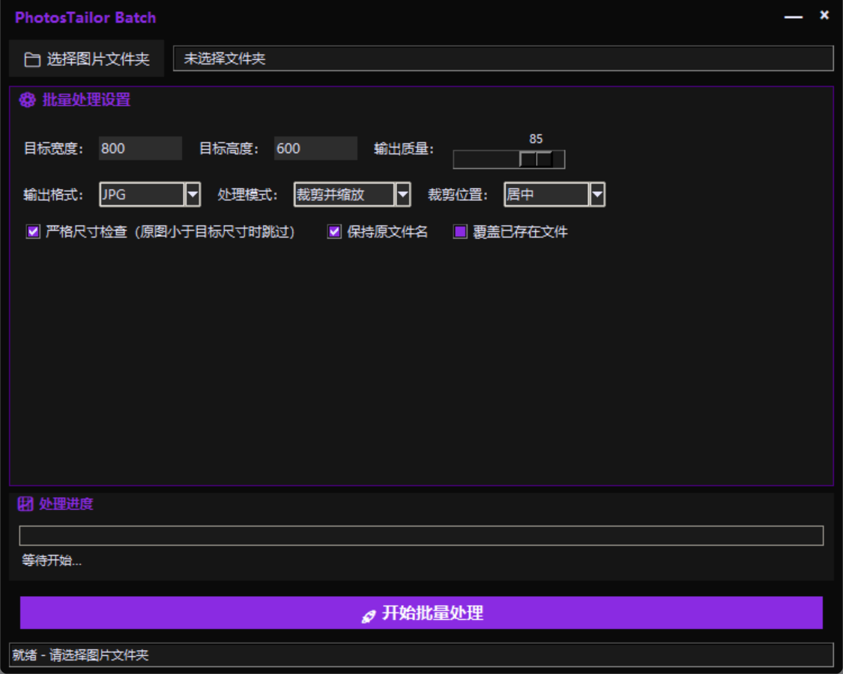Click the 目标高度 input showing 600

(315, 148)
